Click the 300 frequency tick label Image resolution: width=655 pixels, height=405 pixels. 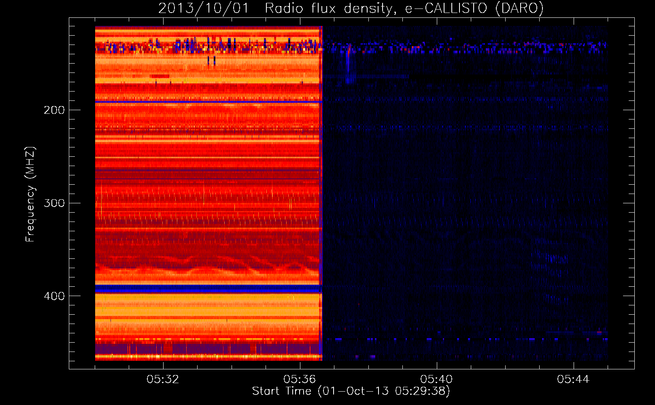click(x=54, y=203)
